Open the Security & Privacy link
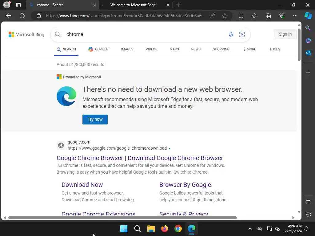Screen dimensions: 315x236 (x=184, y=214)
